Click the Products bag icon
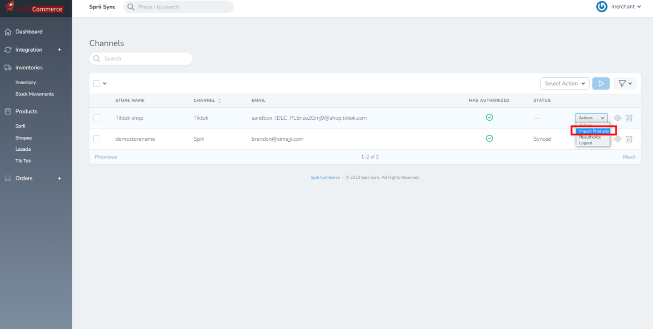This screenshot has height=329, width=653. click(8, 111)
